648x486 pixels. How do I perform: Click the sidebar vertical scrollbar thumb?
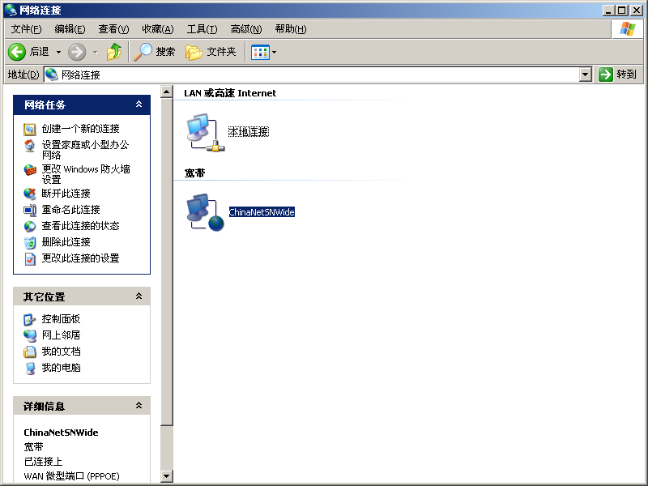(x=167, y=262)
